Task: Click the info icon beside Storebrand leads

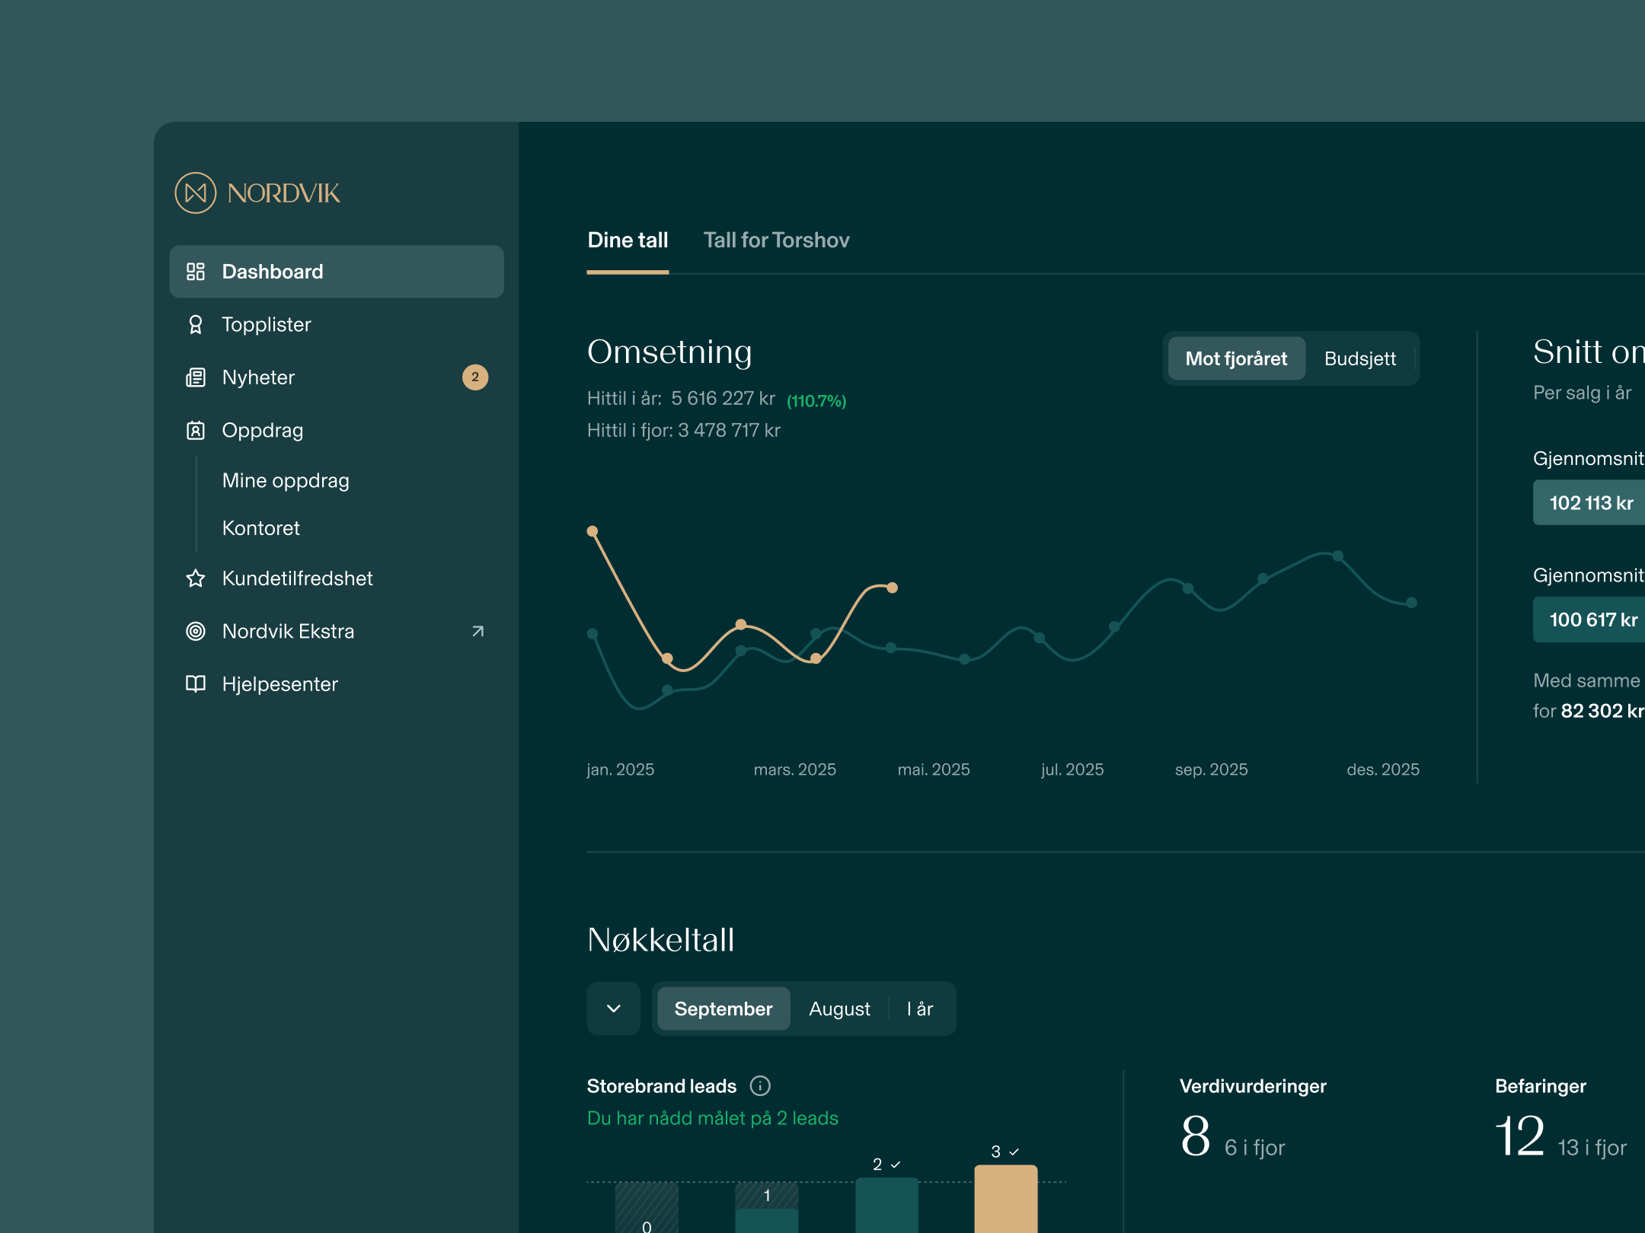Action: point(760,1085)
